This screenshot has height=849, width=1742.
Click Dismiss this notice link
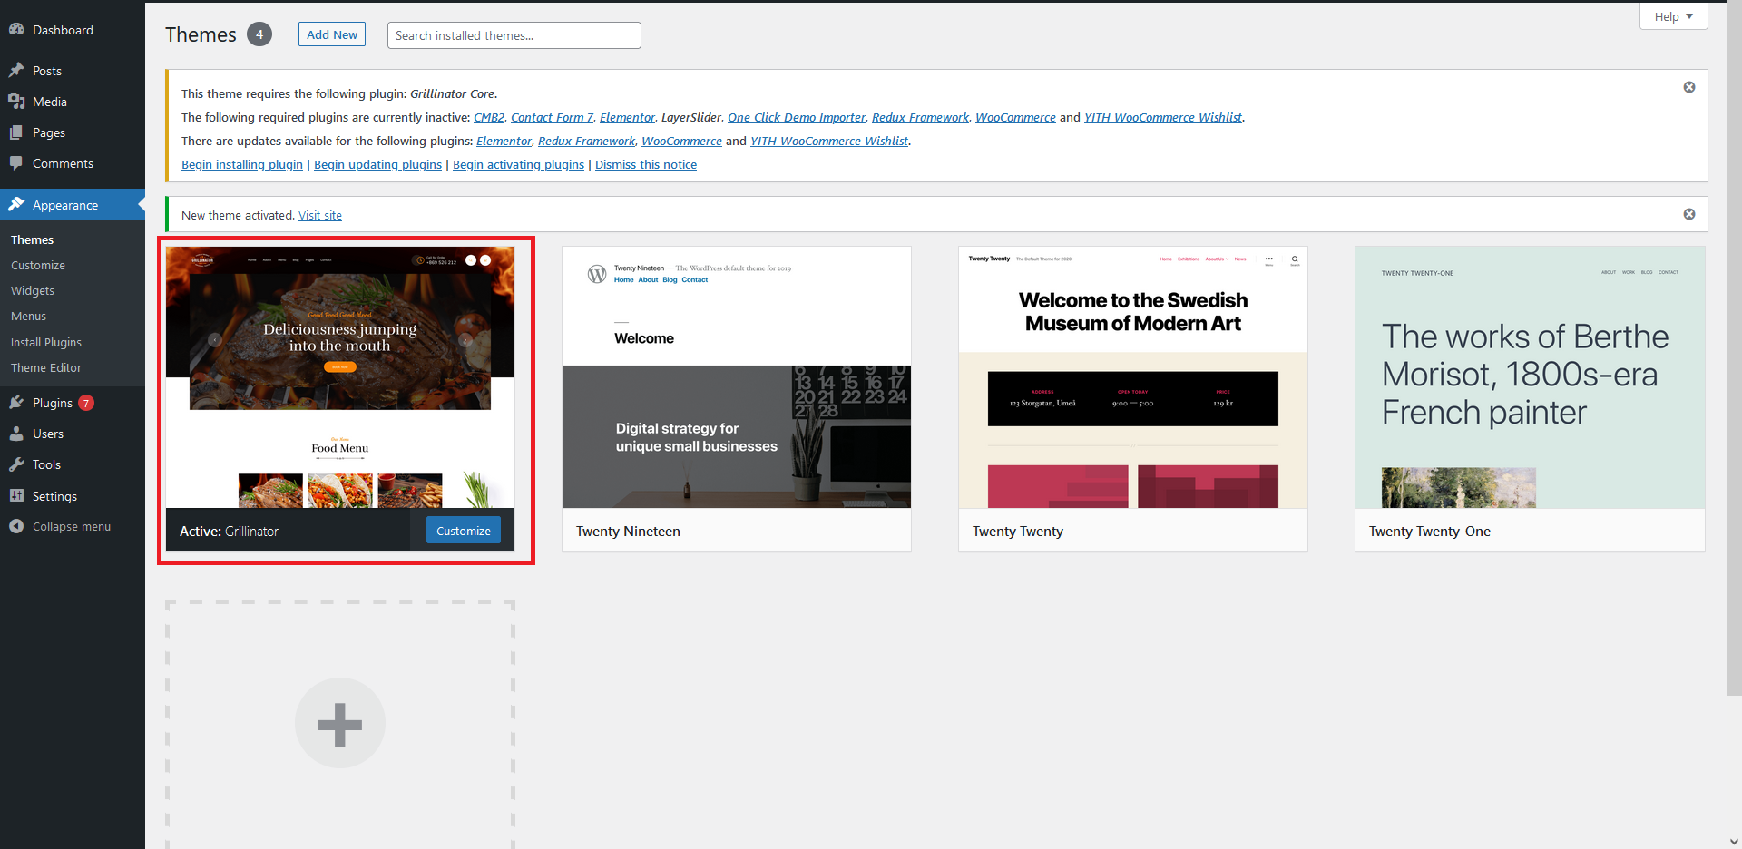(x=646, y=164)
